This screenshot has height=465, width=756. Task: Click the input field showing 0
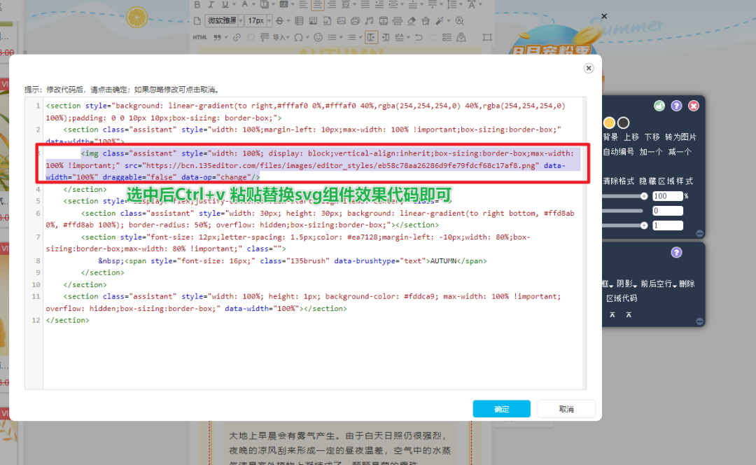pyautogui.click(x=668, y=210)
